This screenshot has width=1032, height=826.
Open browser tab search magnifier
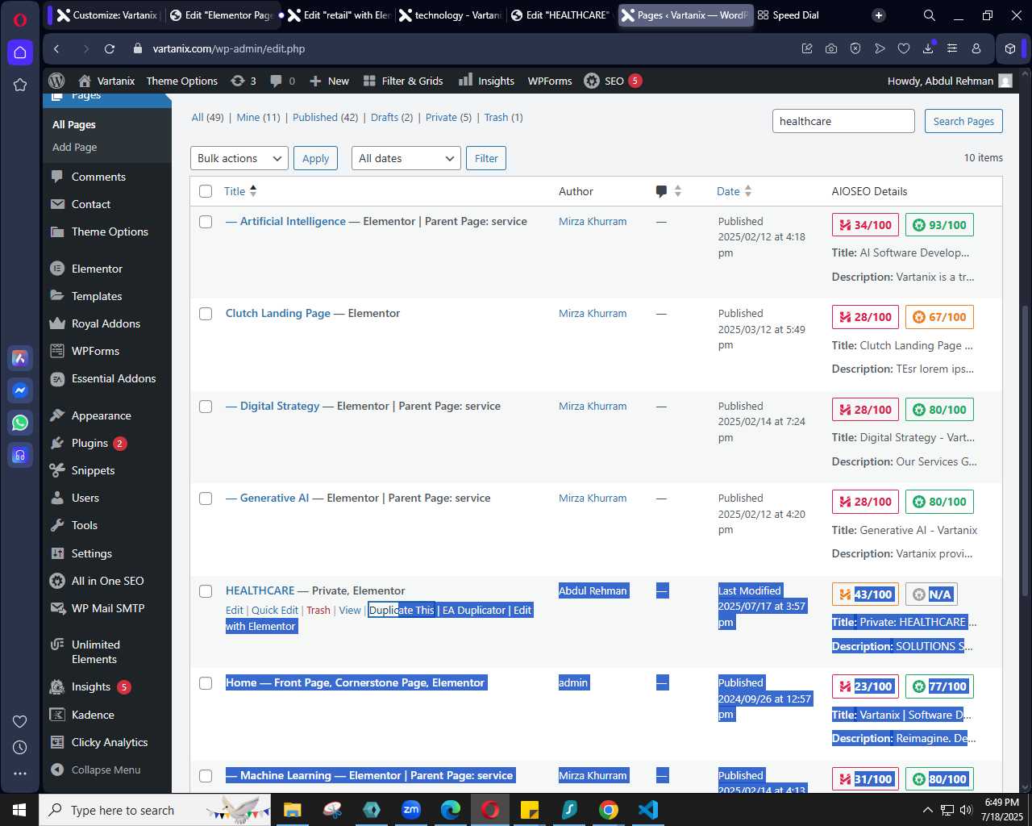[930, 15]
